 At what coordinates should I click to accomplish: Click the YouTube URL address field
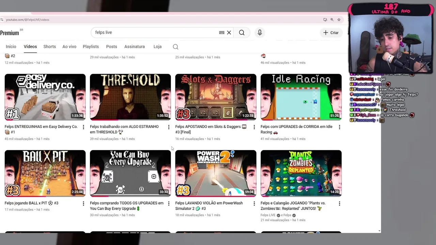click(28, 20)
